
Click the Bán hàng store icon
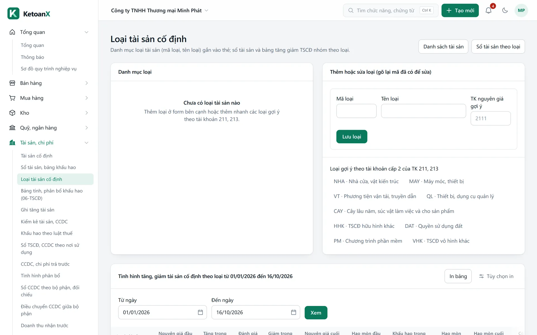12,83
